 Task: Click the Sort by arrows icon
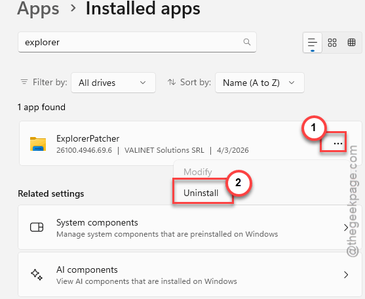pos(172,82)
